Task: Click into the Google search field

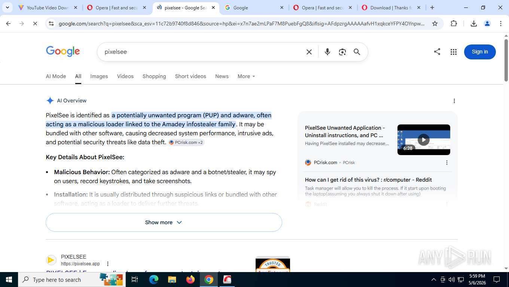Action: [202, 52]
